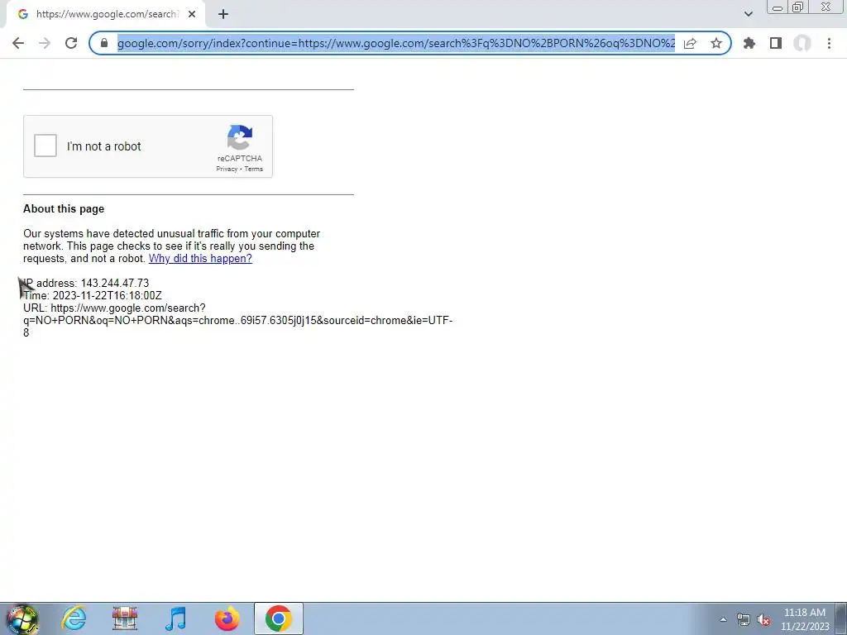Expand the tab search dropdown

[748, 14]
